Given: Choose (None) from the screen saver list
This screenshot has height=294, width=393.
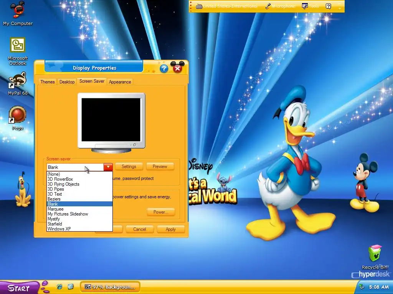Looking at the screenshot, I should 79,174.
